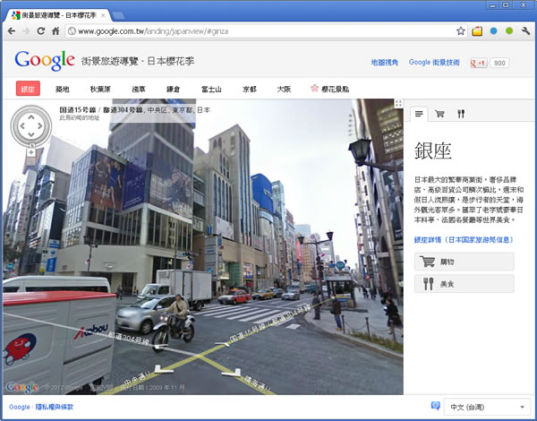
Task: Pan Street View right with the compass arrow
Action: point(40,125)
